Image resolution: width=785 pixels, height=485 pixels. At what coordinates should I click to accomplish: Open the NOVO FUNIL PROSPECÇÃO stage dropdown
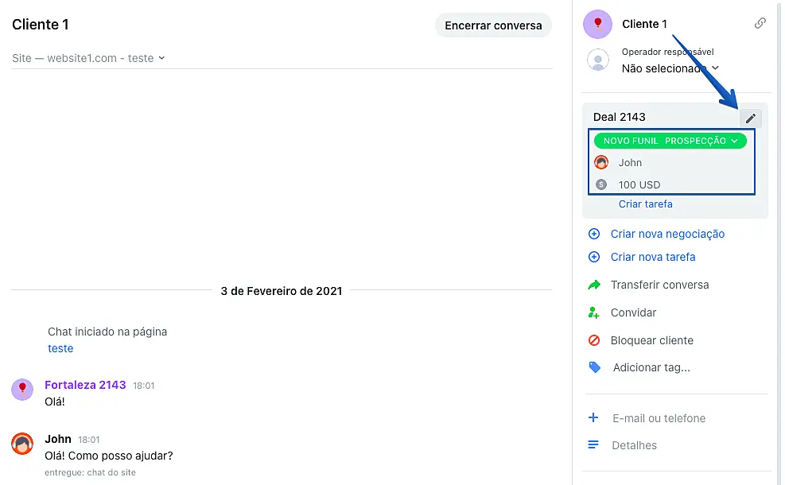point(670,140)
